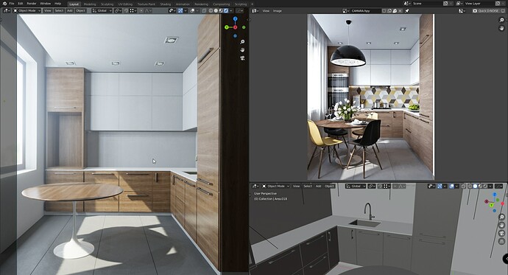
Task: Switch to the Rendering workspace tab
Action: click(201, 4)
